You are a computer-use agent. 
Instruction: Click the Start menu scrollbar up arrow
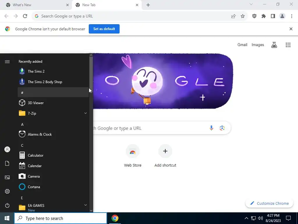click(x=91, y=55)
